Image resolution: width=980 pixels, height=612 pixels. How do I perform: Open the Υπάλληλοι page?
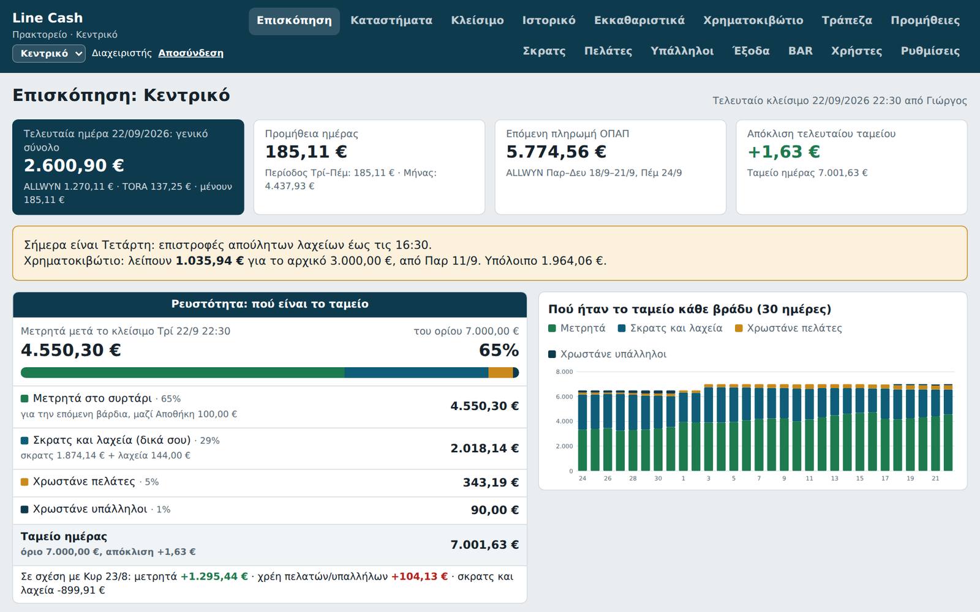682,51
